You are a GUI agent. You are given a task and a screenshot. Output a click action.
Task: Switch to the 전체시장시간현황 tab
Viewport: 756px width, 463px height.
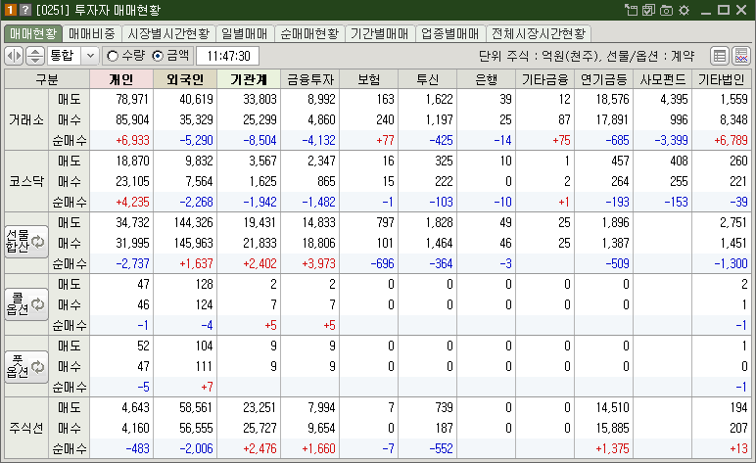[538, 33]
